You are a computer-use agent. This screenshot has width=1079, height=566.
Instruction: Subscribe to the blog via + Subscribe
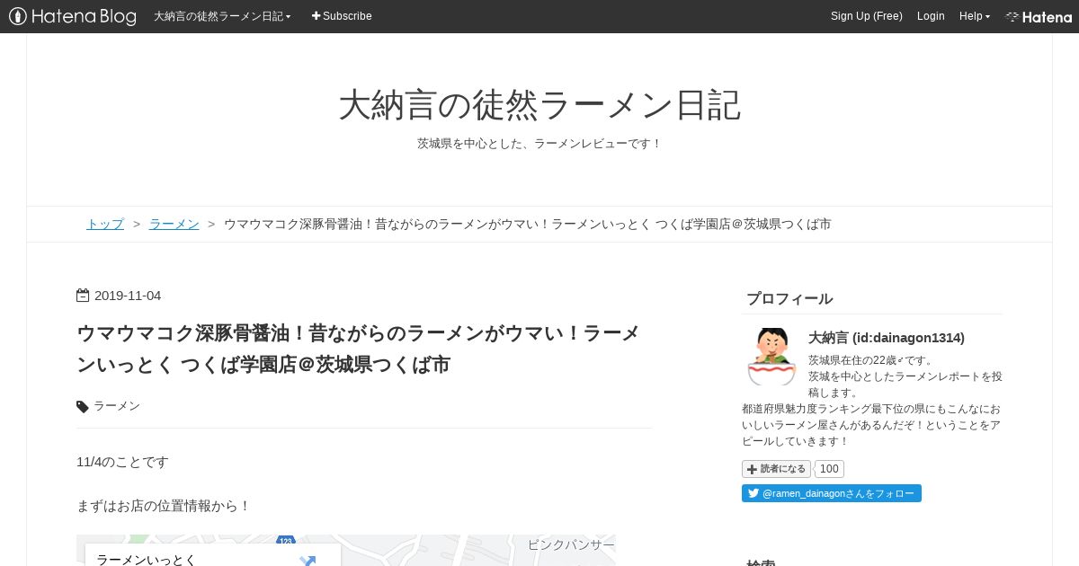tap(342, 16)
